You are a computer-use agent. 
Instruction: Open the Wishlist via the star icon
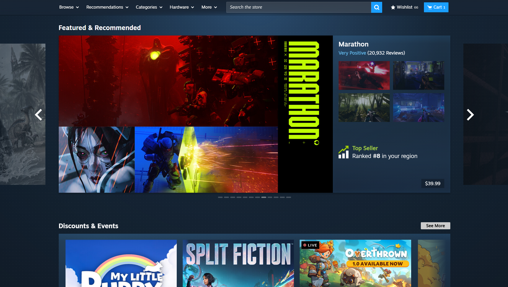(393, 7)
